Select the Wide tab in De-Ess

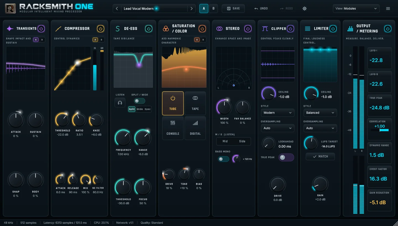(x=140, y=109)
